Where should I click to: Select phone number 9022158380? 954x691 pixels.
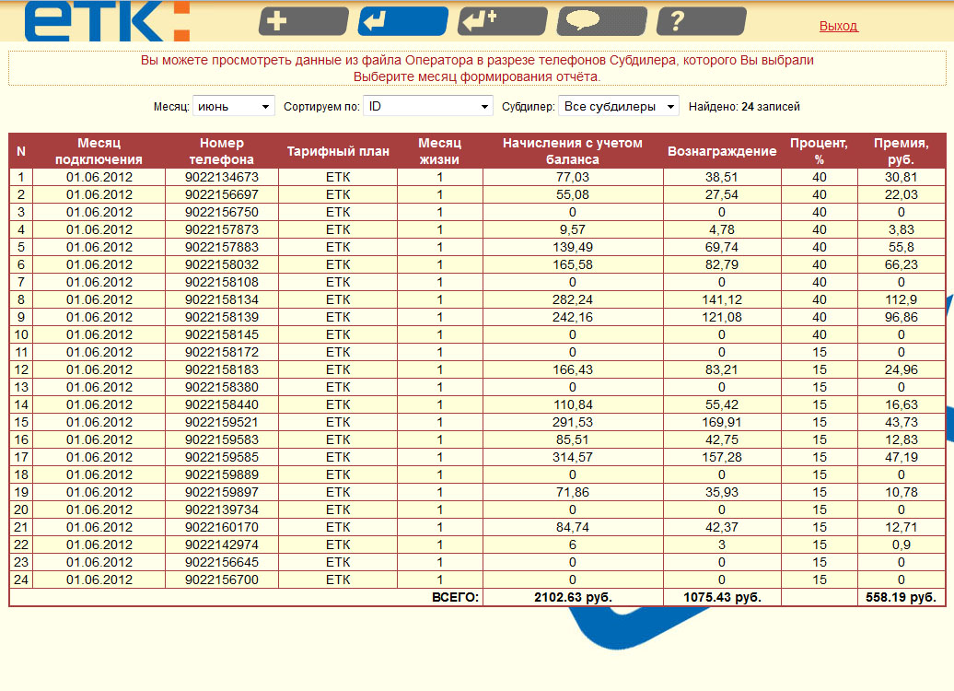tap(221, 387)
